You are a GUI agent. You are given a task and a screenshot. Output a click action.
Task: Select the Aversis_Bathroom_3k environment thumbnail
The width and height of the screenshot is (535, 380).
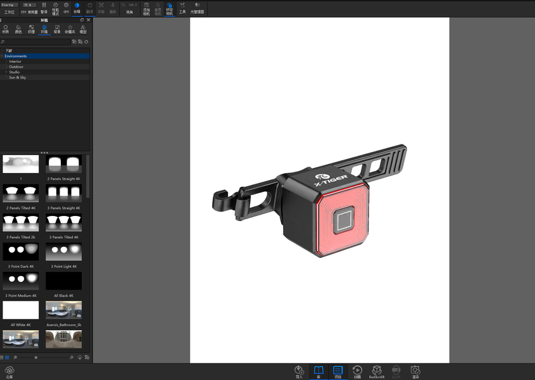(x=64, y=310)
